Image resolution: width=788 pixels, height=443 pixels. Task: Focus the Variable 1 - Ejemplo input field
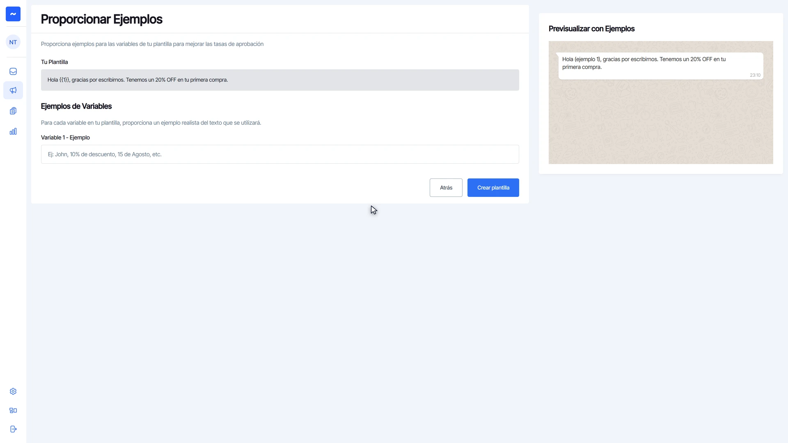coord(280,154)
